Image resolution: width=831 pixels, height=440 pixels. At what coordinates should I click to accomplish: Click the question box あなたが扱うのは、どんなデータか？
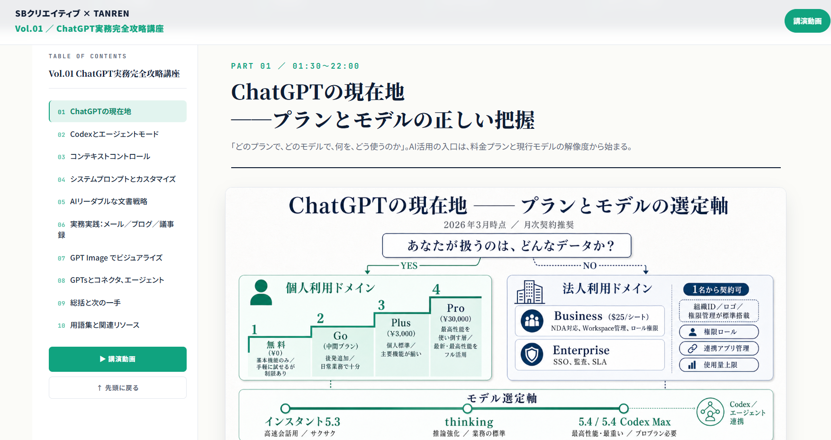[507, 245]
